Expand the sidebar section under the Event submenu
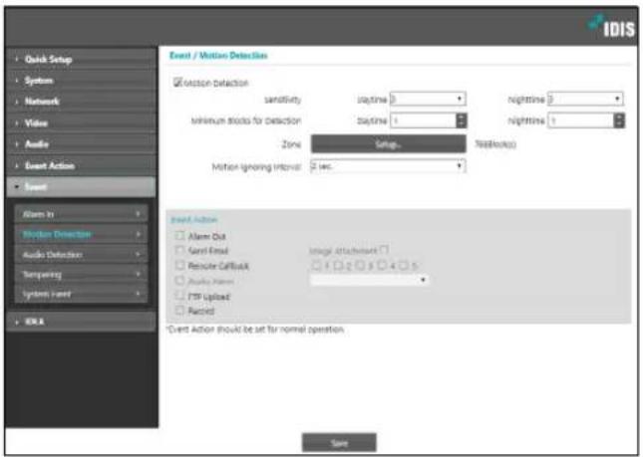643x457 pixels. pos(81,322)
